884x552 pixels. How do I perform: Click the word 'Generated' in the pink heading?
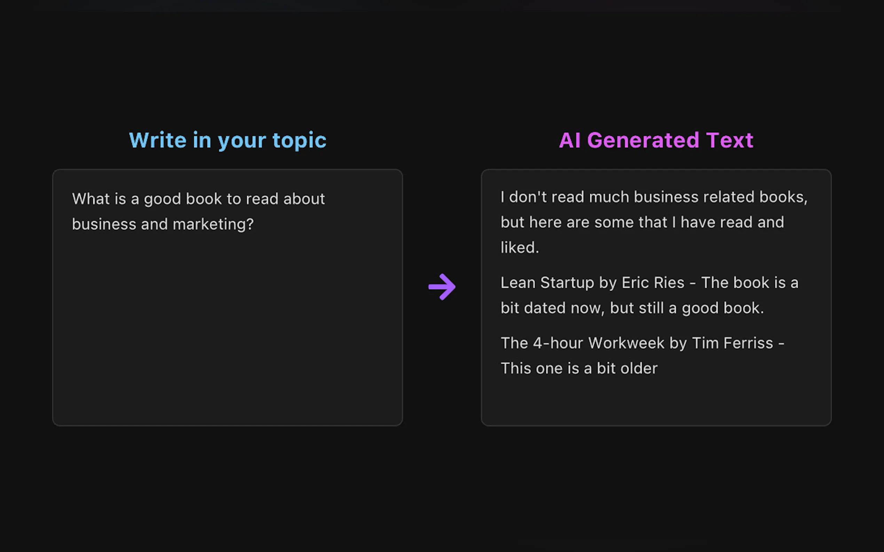643,140
